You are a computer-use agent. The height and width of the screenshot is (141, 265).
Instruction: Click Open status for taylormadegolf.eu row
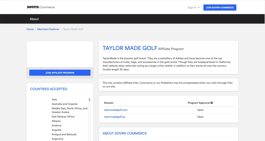200,117
